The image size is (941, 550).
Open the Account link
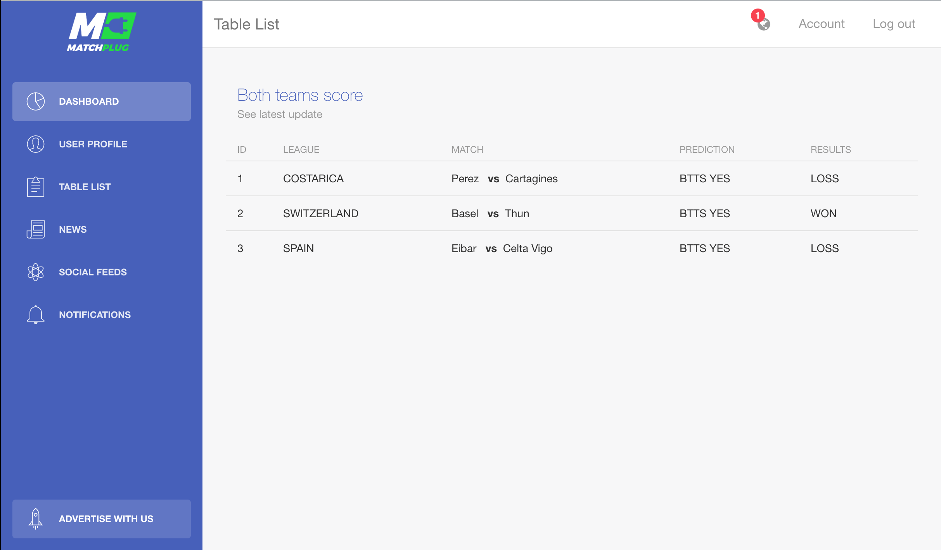pos(822,24)
